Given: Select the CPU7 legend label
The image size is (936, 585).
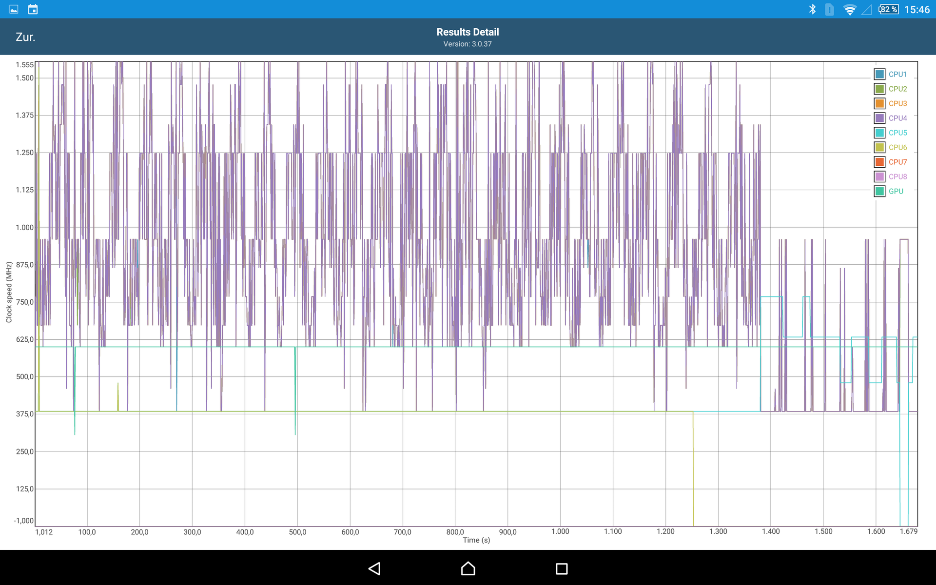Looking at the screenshot, I should tap(897, 162).
